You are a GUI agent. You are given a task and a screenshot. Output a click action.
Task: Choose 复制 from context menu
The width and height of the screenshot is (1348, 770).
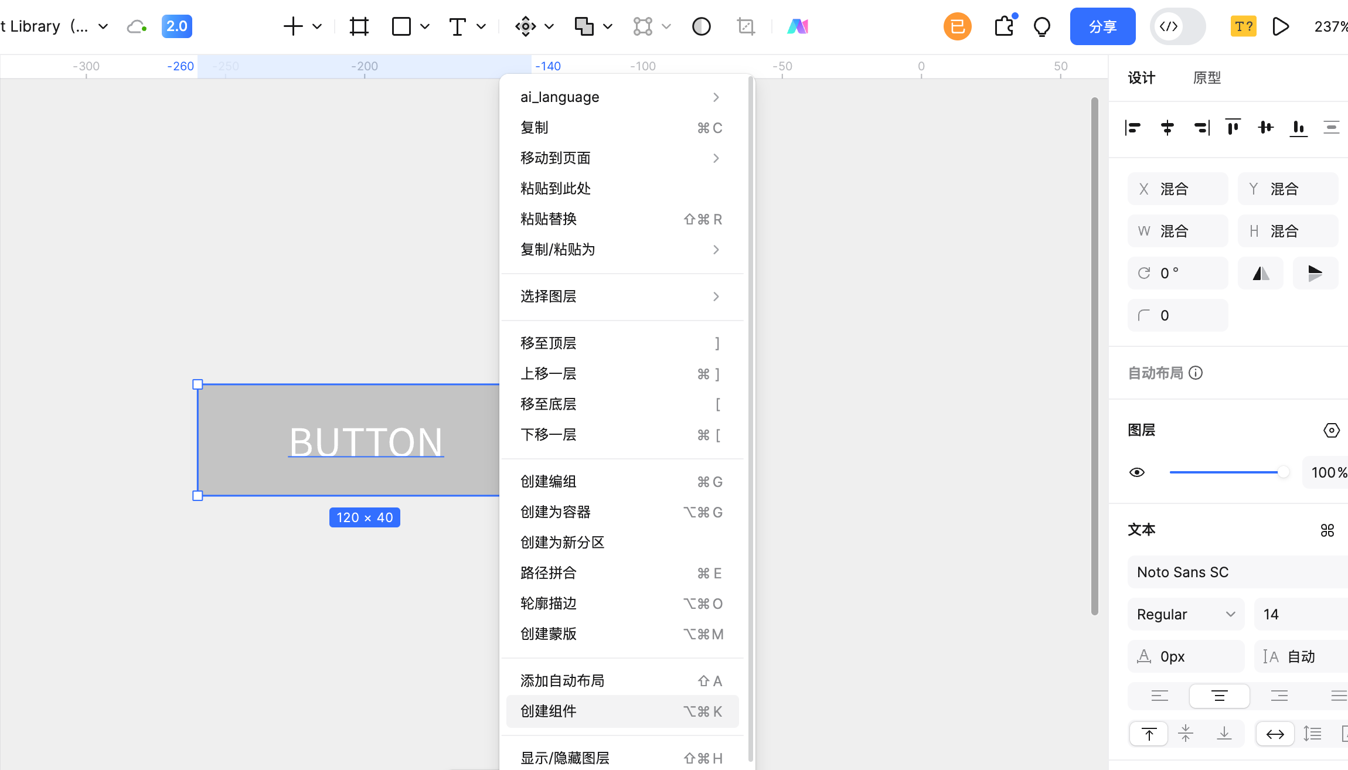click(622, 128)
